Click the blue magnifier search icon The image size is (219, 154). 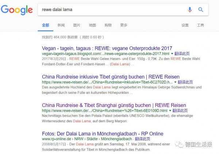point(201,9)
